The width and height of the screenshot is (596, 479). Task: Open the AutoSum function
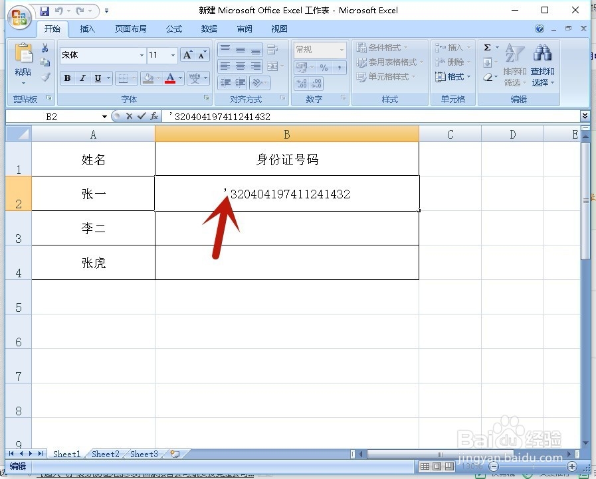(487, 48)
